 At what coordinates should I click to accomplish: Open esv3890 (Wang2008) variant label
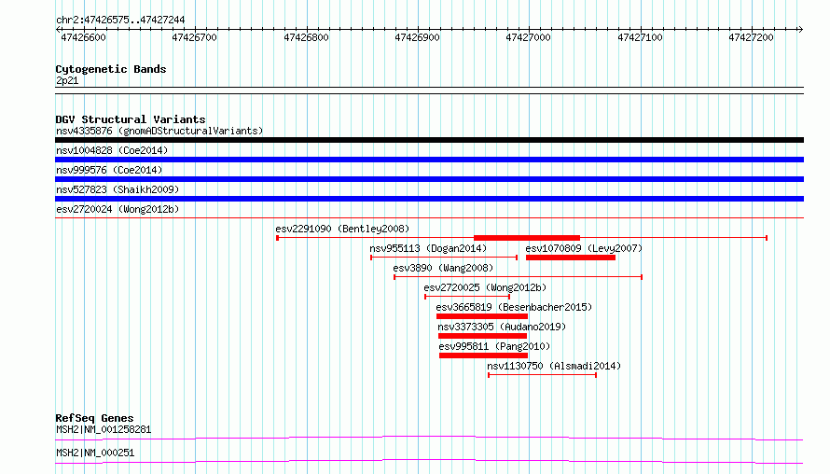443,268
